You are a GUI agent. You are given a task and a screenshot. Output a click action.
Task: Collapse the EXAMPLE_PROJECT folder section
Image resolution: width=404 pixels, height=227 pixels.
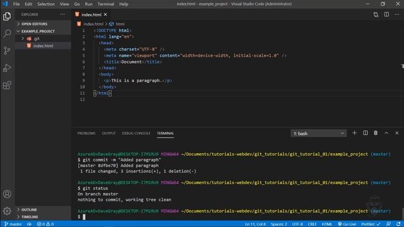point(43,31)
